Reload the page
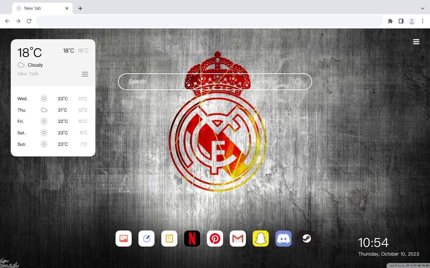 click(29, 21)
